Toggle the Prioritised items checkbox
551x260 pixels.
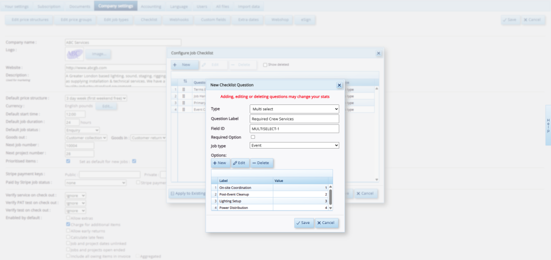point(68,161)
